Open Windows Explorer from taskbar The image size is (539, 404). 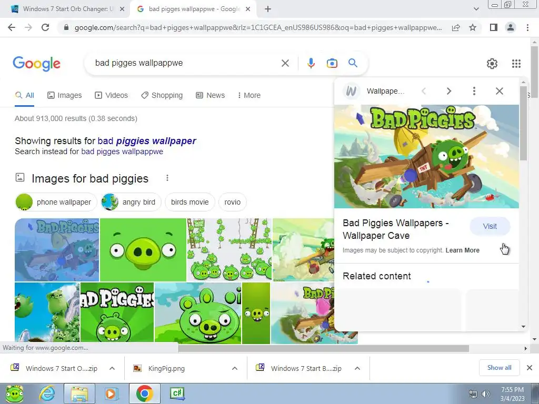[x=79, y=393]
